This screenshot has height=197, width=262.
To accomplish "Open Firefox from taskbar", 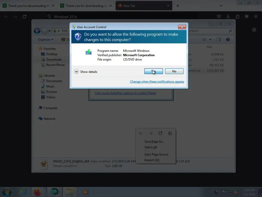I will click(x=38, y=192).
